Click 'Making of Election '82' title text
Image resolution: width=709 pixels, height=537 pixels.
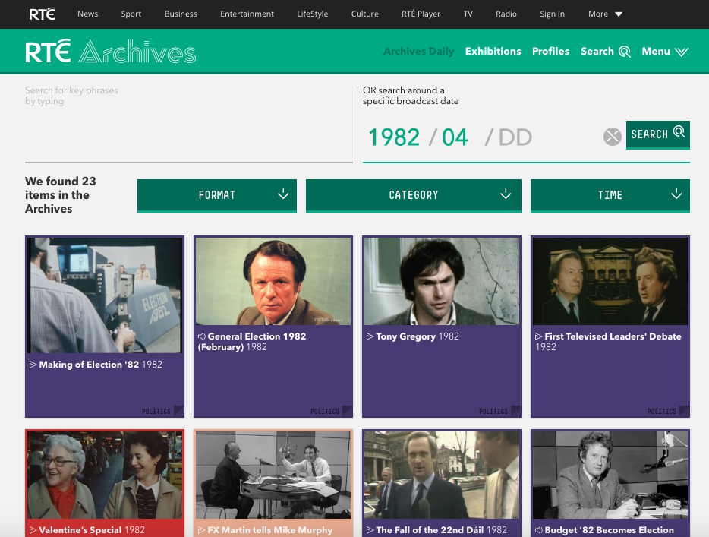(x=89, y=365)
